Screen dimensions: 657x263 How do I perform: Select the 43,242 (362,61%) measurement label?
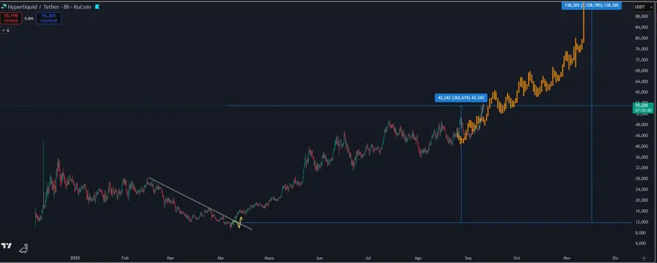(x=461, y=98)
